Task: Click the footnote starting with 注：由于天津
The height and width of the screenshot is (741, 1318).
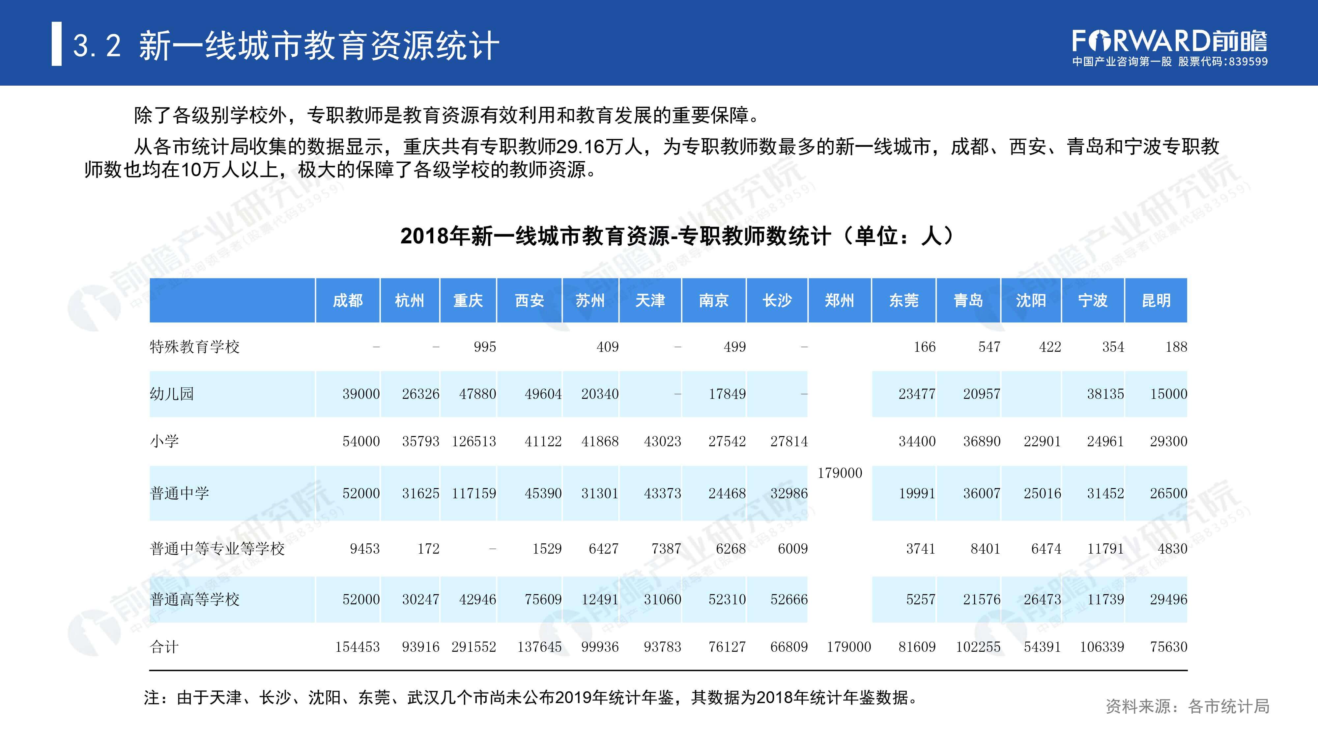Action: pyautogui.click(x=531, y=698)
